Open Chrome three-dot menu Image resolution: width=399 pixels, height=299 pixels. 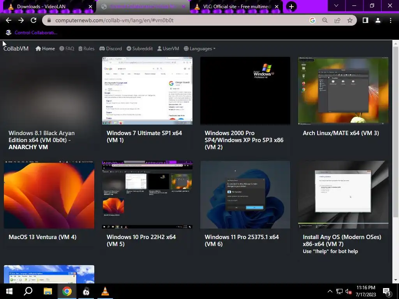[x=390, y=20]
